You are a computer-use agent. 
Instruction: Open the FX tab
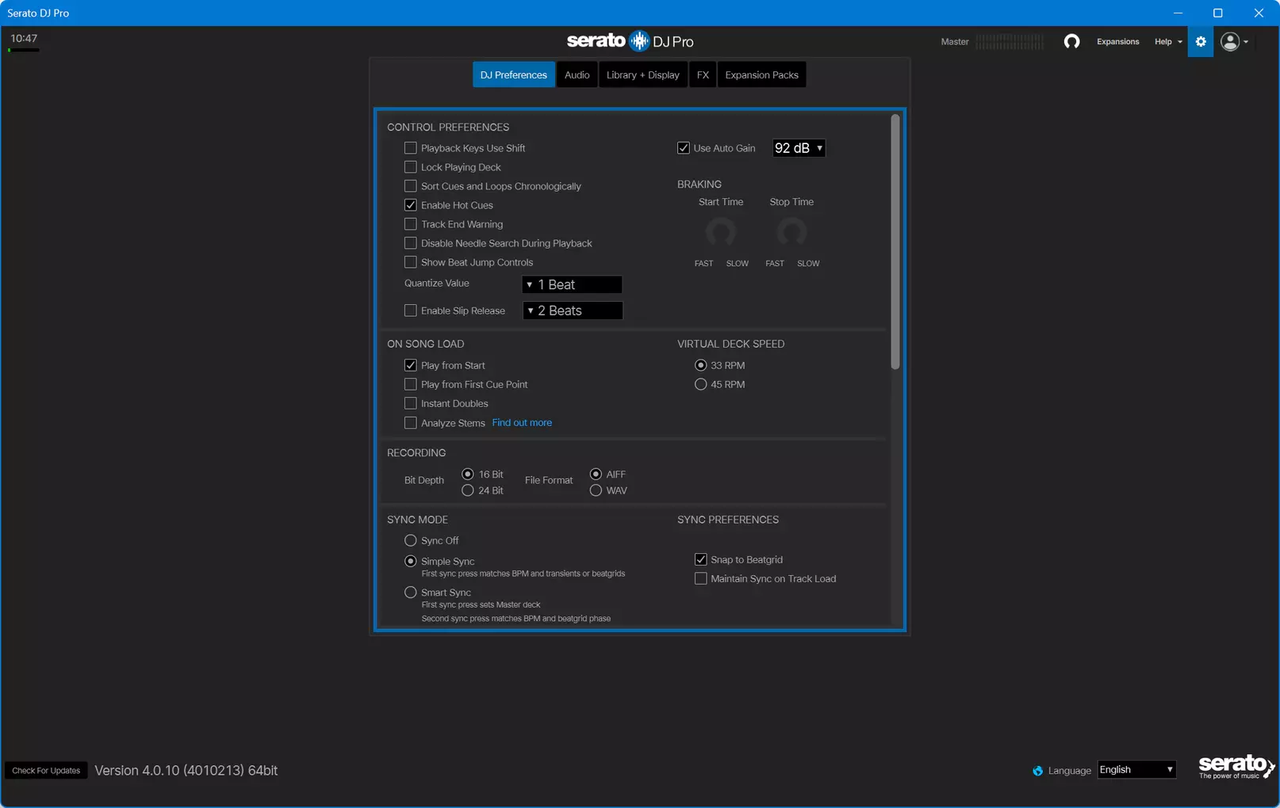click(x=703, y=74)
